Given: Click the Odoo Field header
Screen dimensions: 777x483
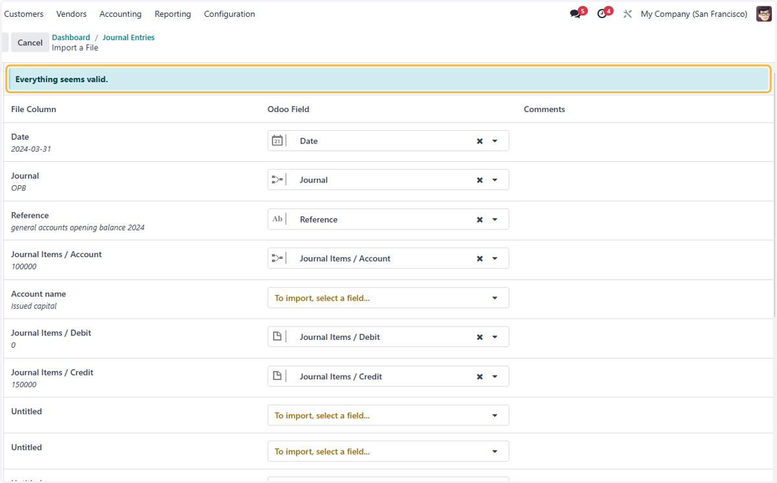Looking at the screenshot, I should pos(288,109).
